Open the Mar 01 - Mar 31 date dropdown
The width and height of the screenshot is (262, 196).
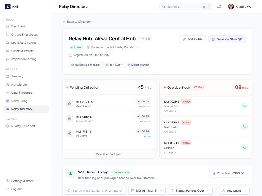point(147,191)
